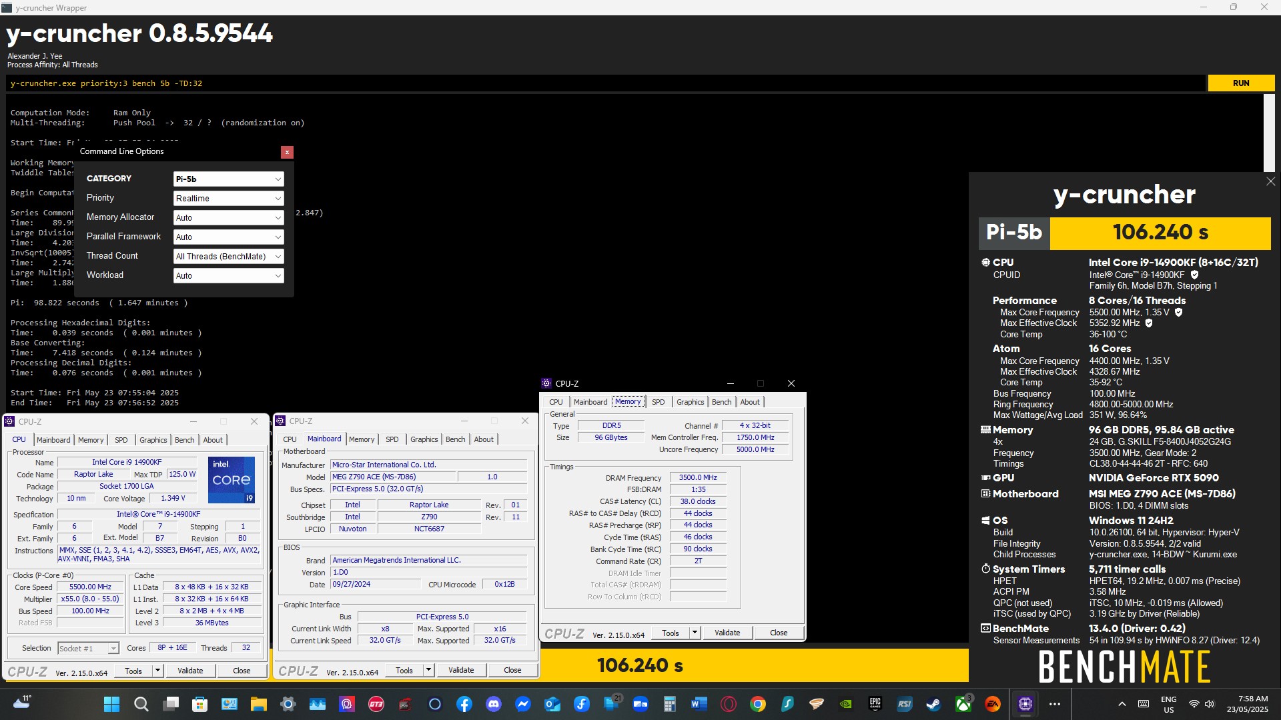1281x720 pixels.
Task: Close the Command Line Options dialog
Action: pyautogui.click(x=287, y=152)
